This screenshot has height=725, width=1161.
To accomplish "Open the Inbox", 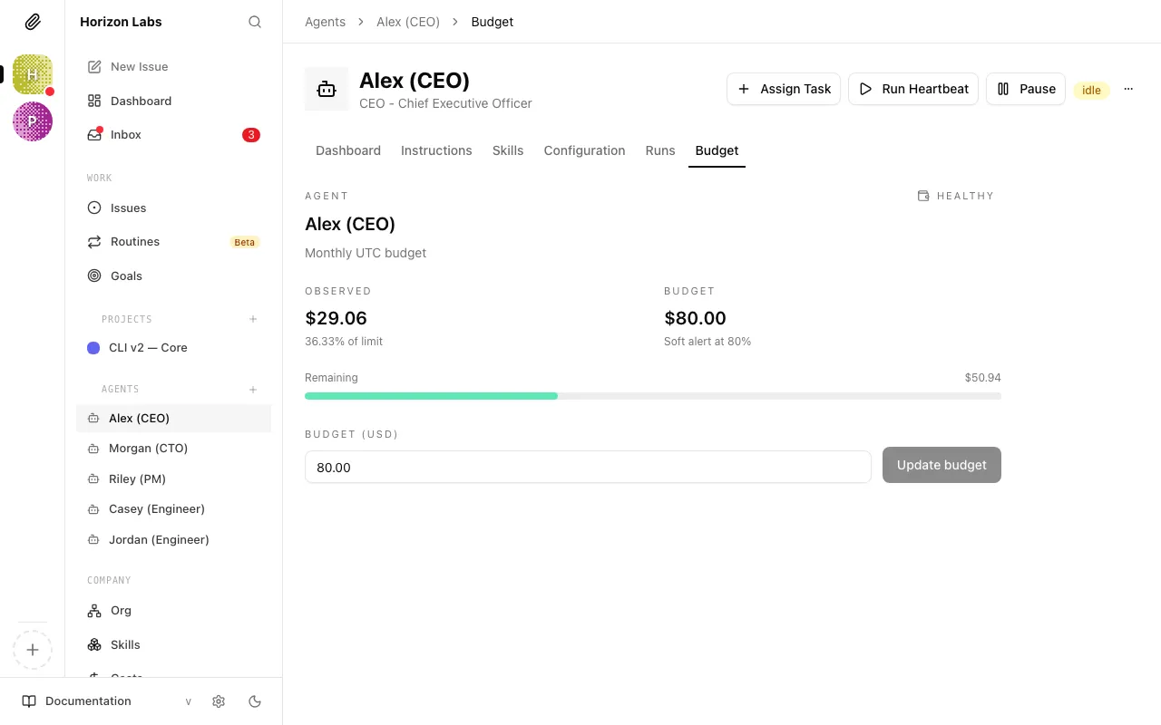I will (x=173, y=135).
